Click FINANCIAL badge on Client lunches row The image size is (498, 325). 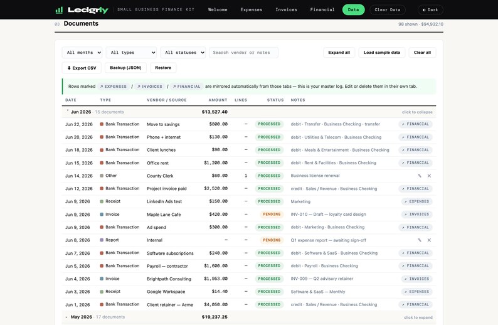415,150
